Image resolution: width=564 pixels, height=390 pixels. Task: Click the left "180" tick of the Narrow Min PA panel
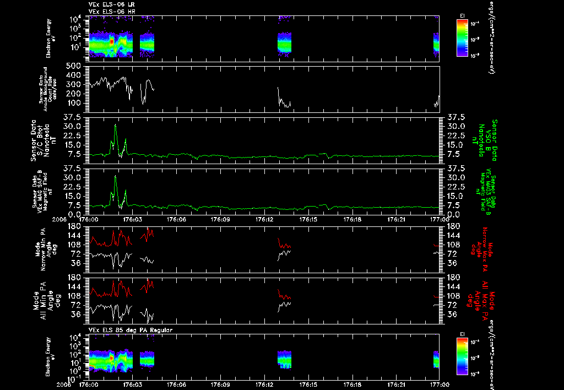tap(75, 226)
